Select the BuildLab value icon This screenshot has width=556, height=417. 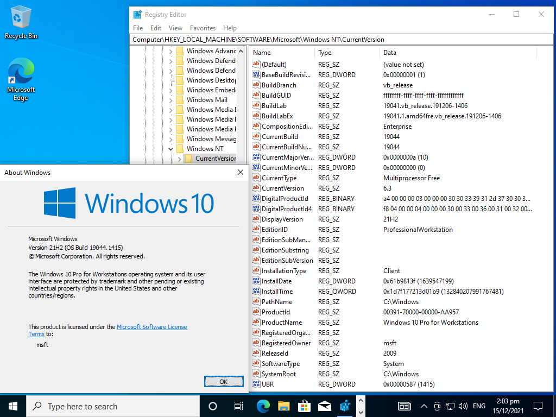coord(256,105)
